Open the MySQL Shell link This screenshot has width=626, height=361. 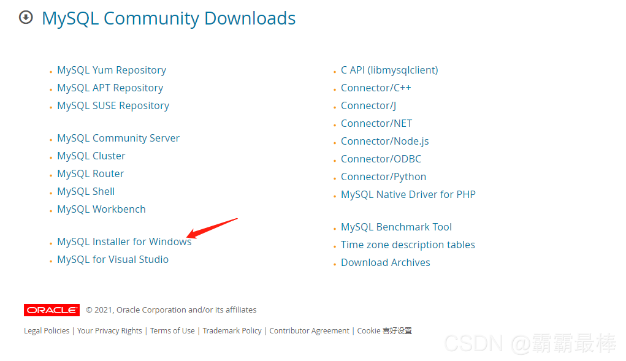pos(86,191)
